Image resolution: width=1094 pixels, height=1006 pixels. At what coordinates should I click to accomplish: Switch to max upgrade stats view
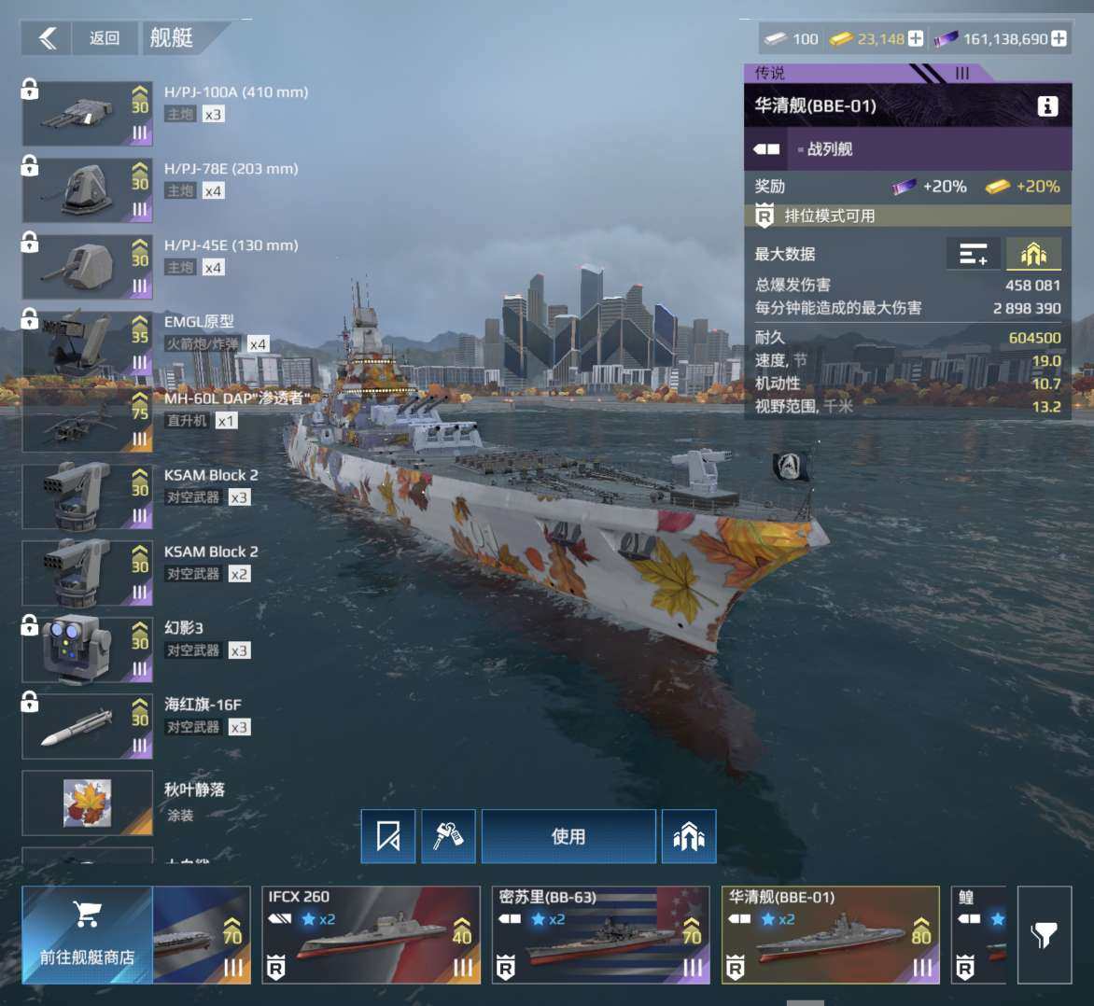1033,253
